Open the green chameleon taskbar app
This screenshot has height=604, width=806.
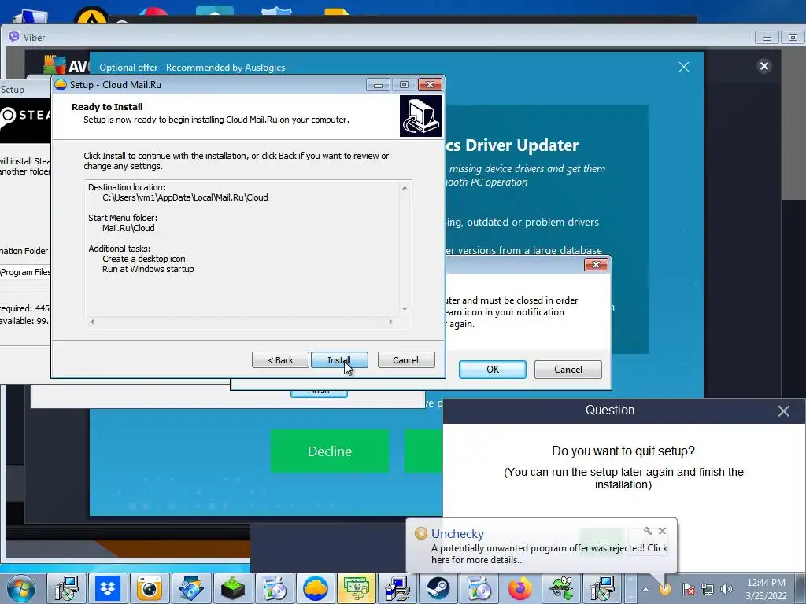coord(561,588)
